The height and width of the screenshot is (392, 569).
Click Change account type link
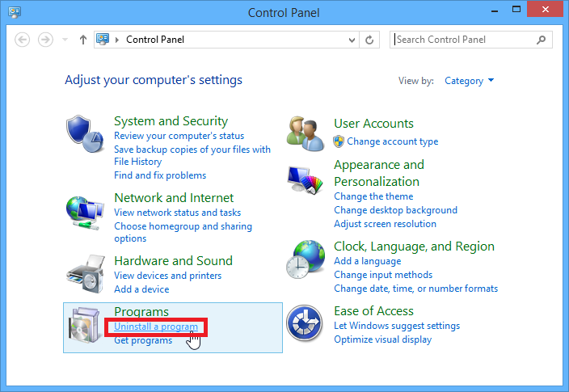pyautogui.click(x=392, y=141)
